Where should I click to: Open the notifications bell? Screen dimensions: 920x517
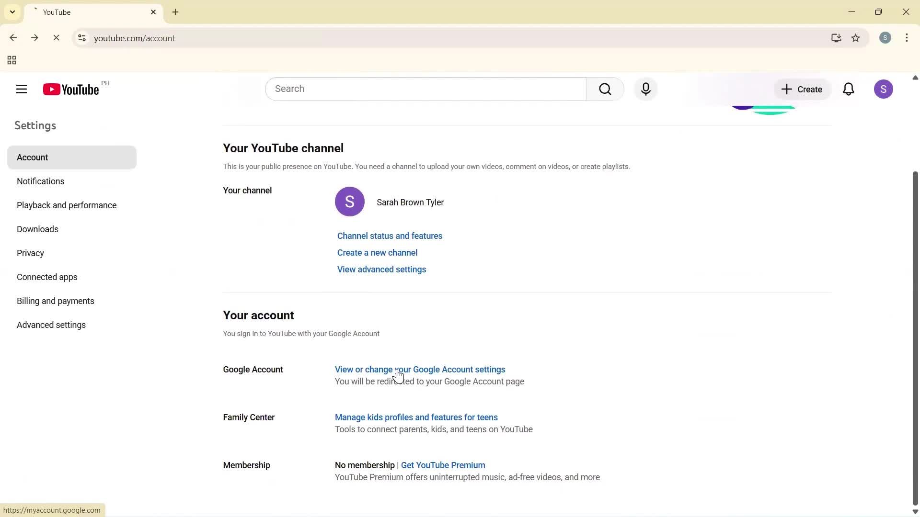coord(848,89)
